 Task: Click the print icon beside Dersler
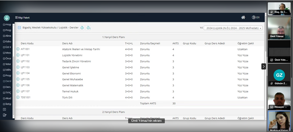(x=82, y=28)
